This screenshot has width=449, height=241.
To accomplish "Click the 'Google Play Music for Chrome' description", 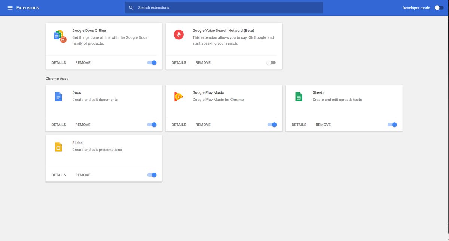I will 218,100.
